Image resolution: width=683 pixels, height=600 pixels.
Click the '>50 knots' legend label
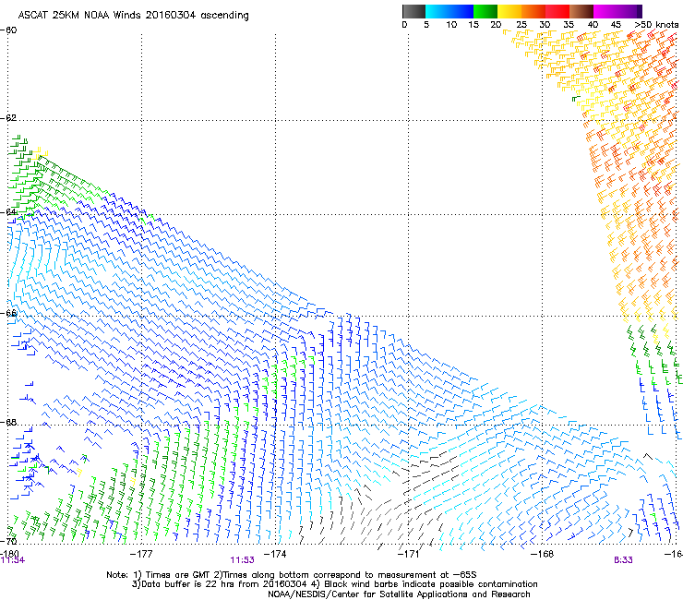click(x=656, y=25)
